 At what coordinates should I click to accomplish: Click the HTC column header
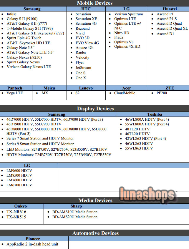[86, 9]
